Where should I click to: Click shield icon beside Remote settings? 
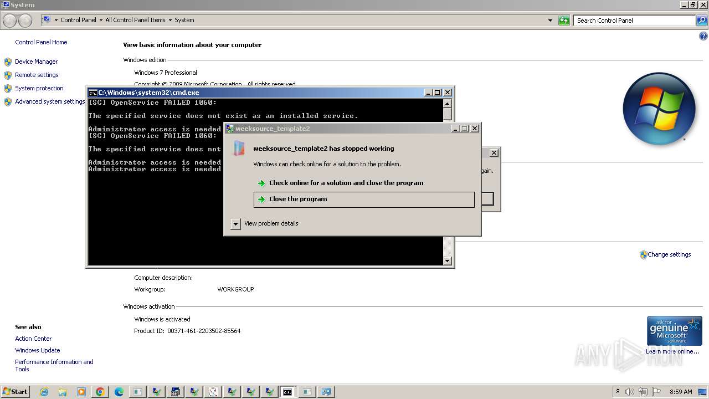pyautogui.click(x=8, y=75)
